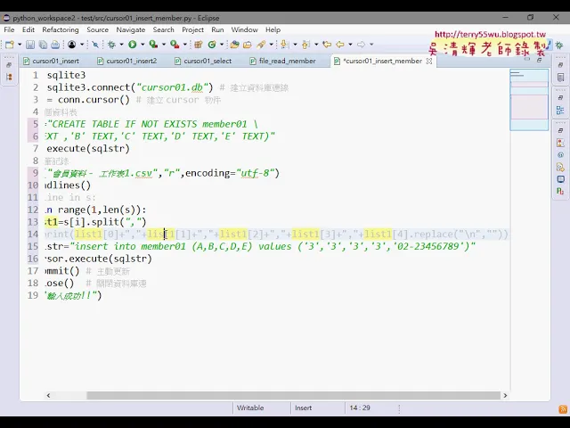570x428 pixels.
Task: Open the PyUnit view trim icon
Action: tap(560, 191)
